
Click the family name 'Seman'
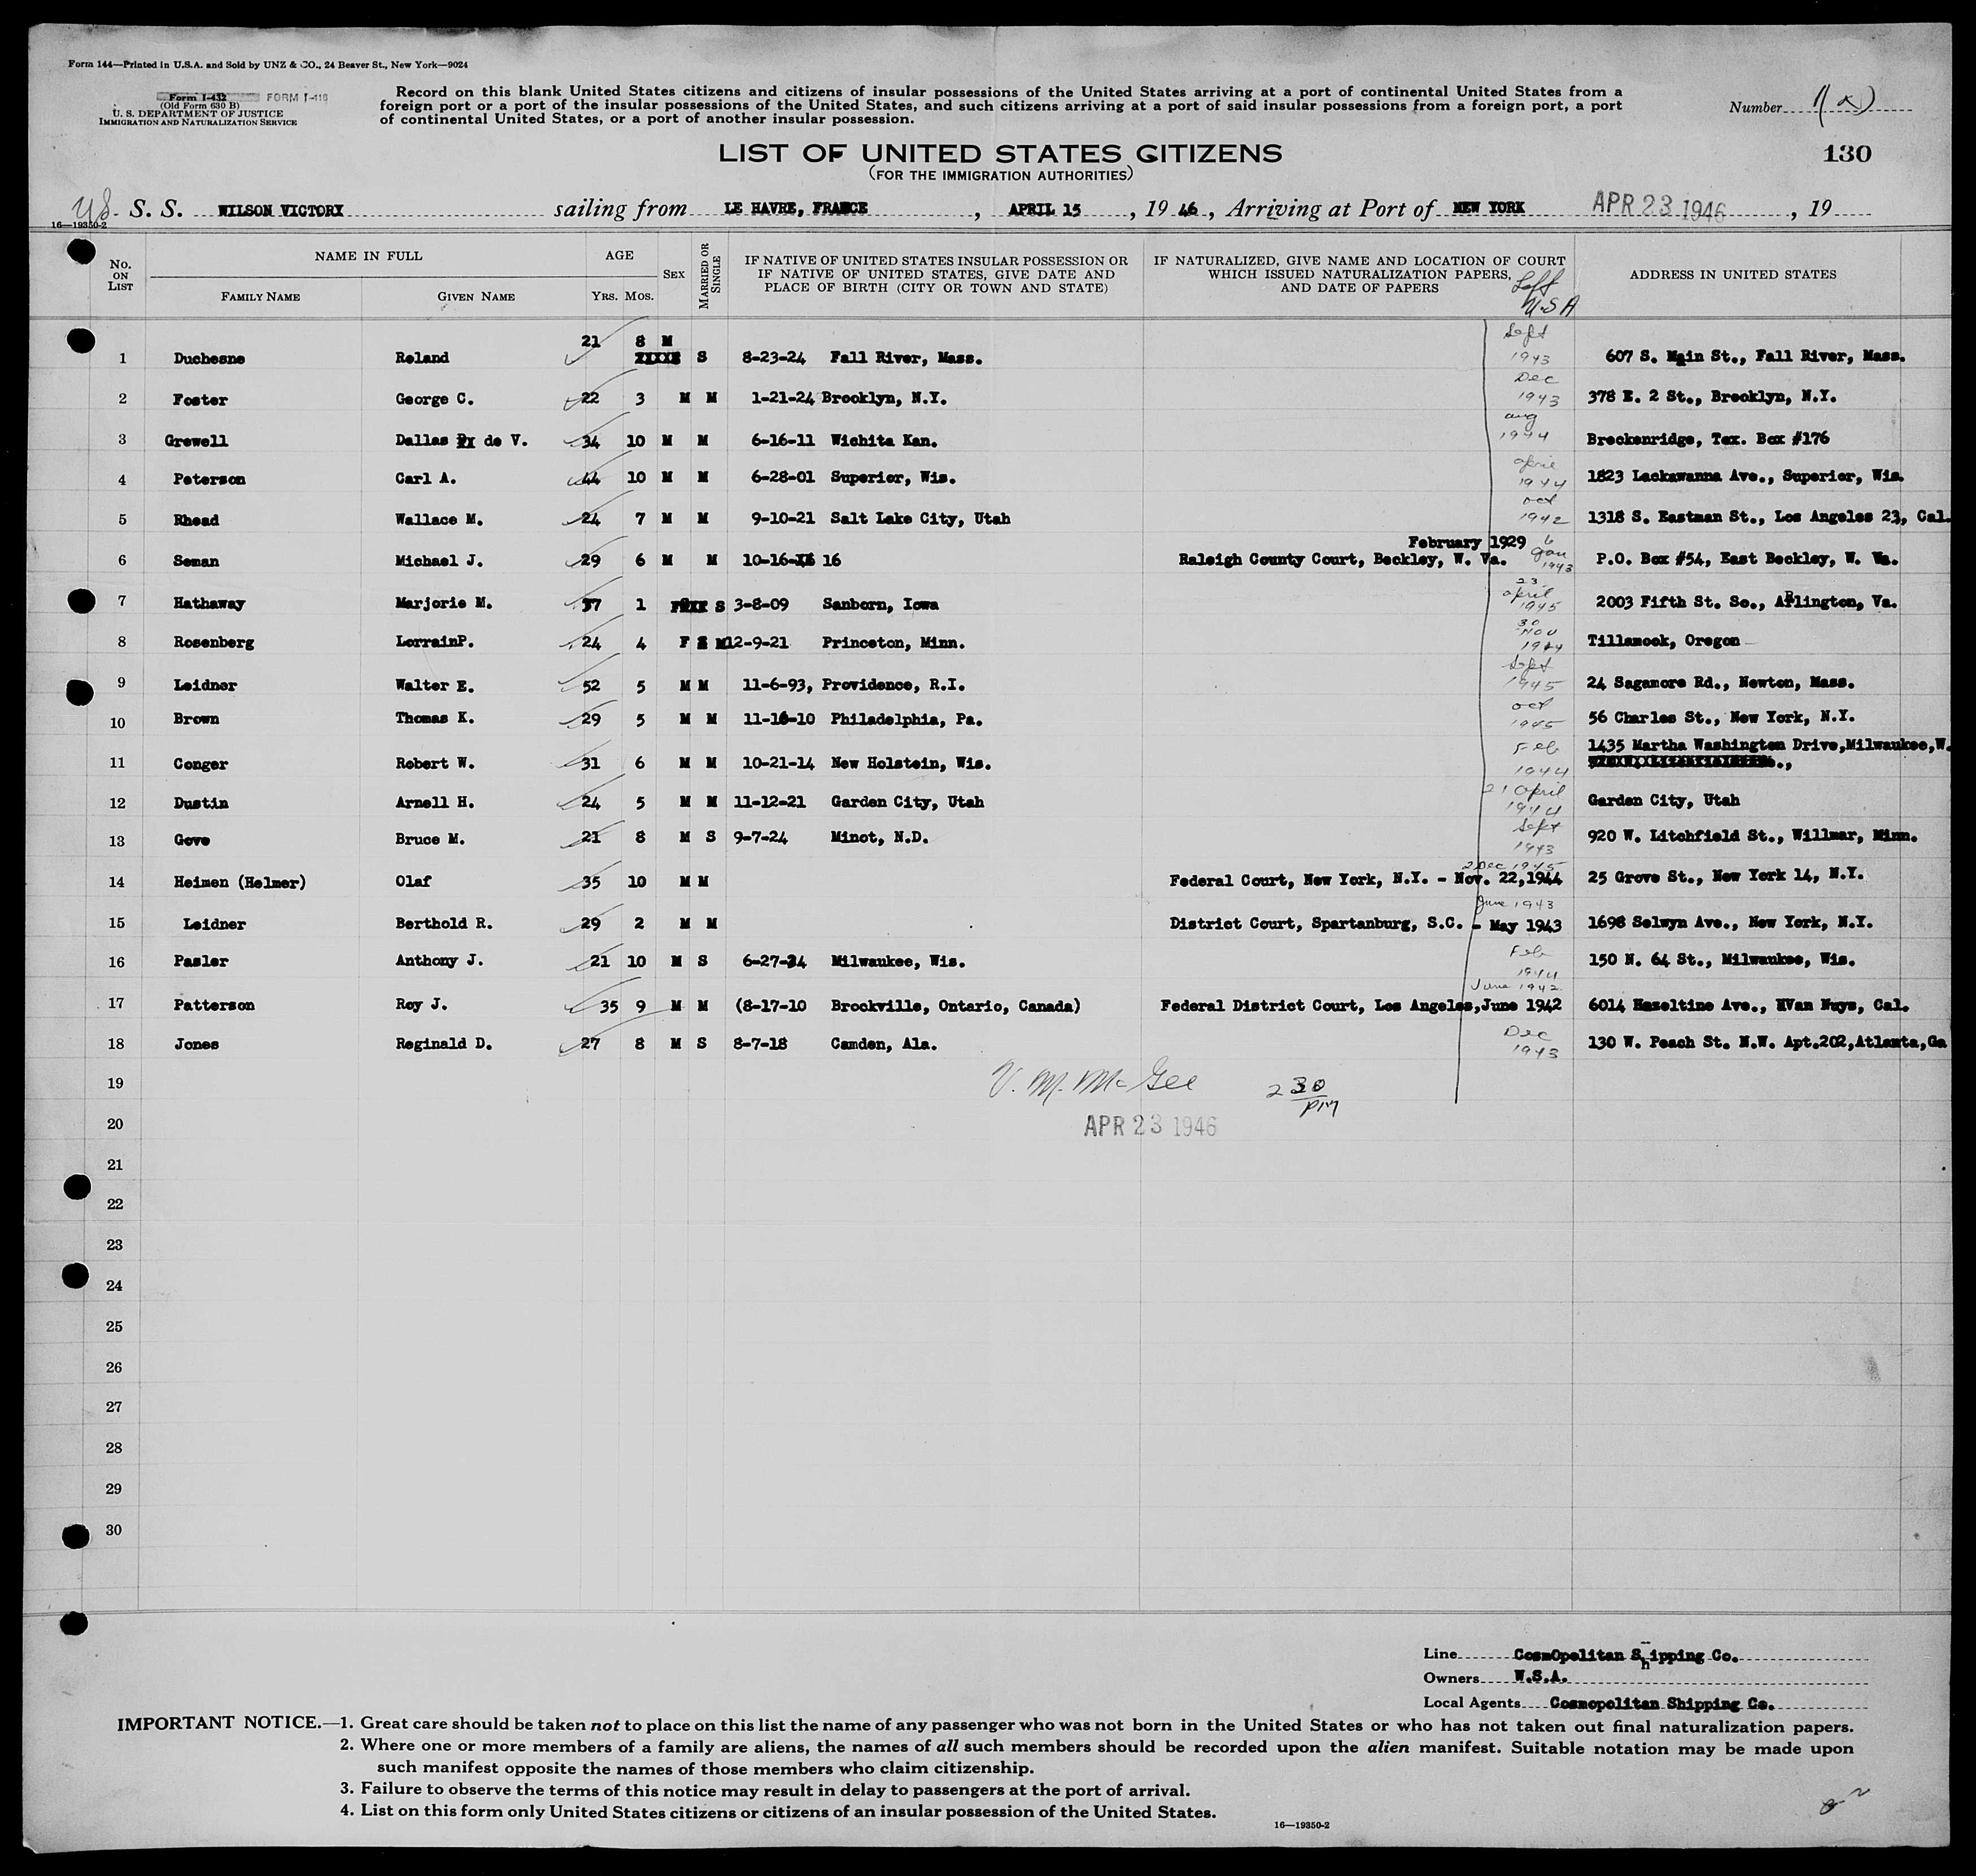pyautogui.click(x=196, y=562)
